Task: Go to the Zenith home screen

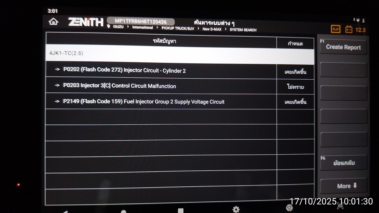Action: point(54,22)
